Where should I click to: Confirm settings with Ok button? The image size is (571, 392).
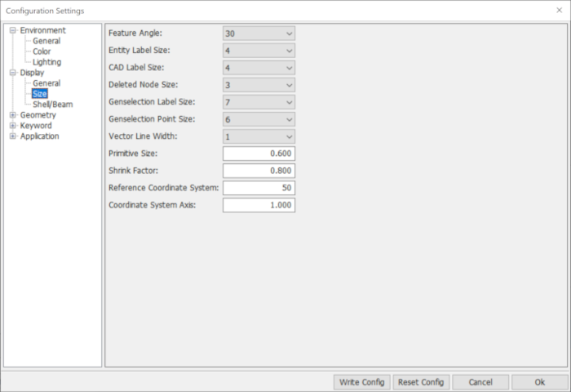coord(540,382)
